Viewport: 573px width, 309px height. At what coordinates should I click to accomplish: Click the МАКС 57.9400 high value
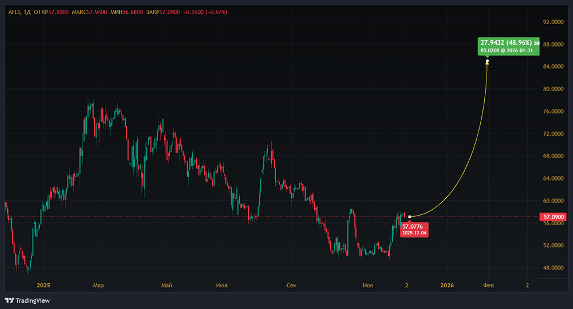[x=89, y=12]
